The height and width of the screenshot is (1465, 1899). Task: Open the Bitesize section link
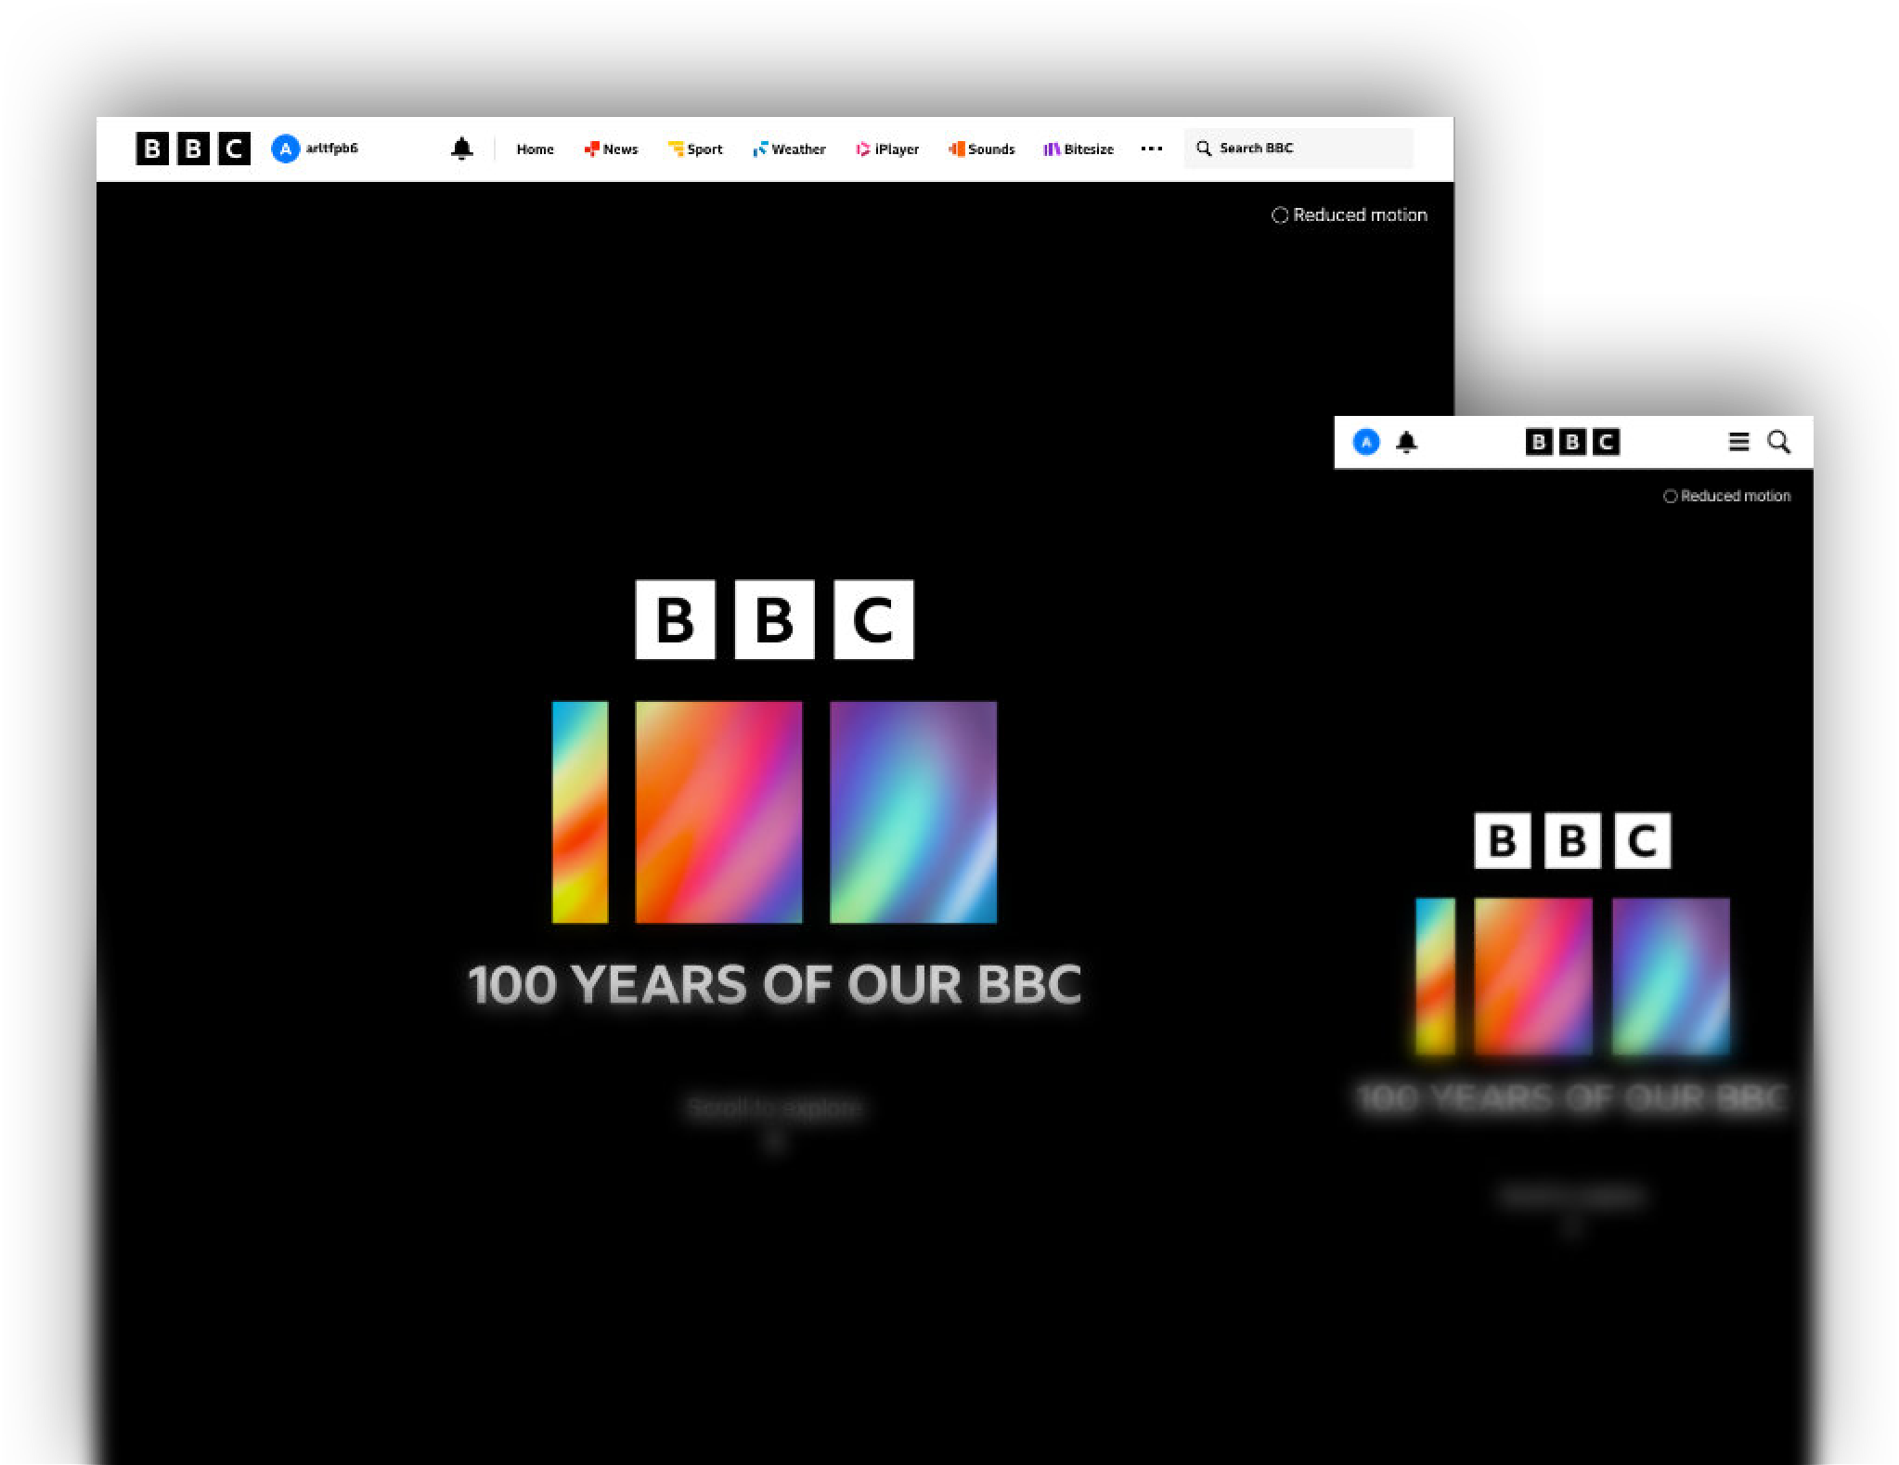[x=1079, y=149]
